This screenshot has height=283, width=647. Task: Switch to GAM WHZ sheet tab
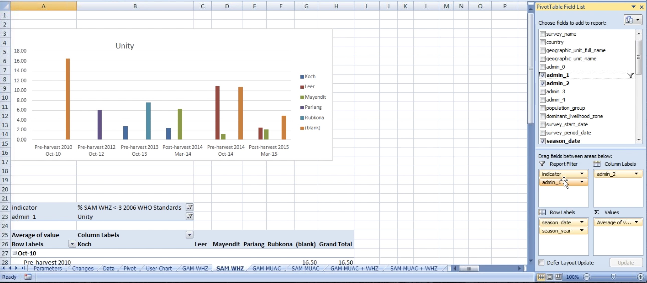(195, 268)
